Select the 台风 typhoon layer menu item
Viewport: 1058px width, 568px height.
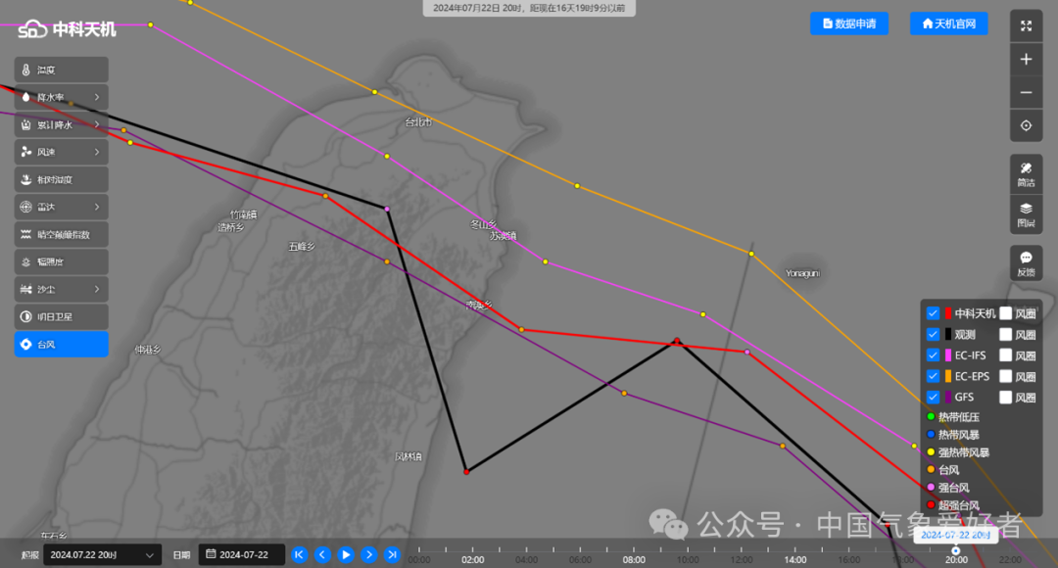point(61,344)
